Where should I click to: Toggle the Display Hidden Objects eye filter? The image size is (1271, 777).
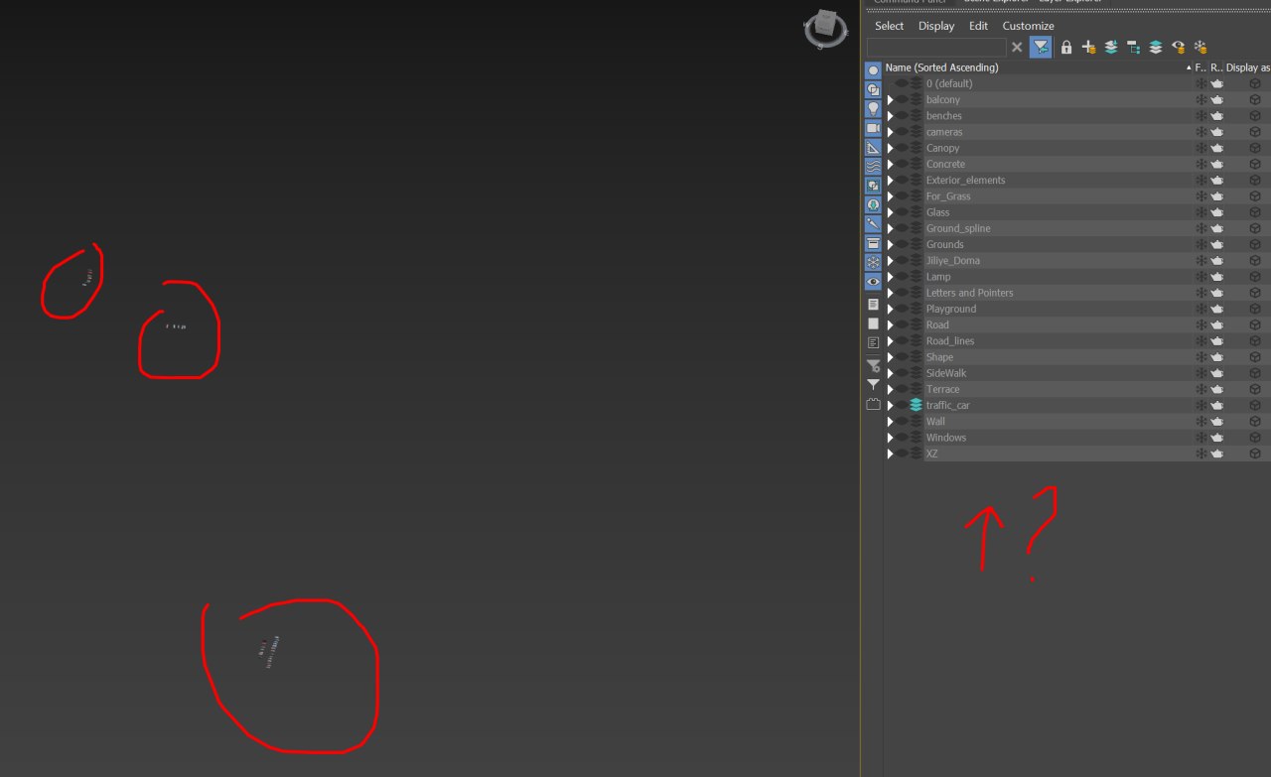(x=873, y=282)
